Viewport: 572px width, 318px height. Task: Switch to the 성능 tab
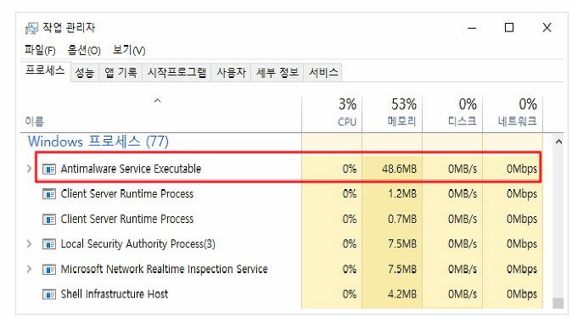pos(85,73)
